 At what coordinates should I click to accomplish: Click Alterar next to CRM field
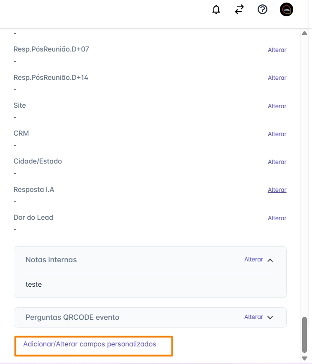coord(277,134)
